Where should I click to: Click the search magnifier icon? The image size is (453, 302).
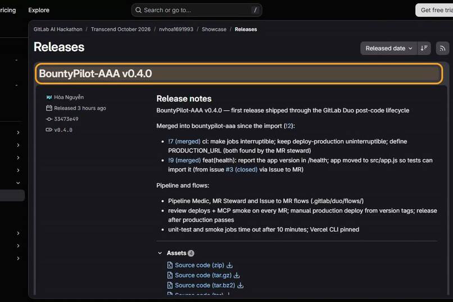pyautogui.click(x=138, y=10)
